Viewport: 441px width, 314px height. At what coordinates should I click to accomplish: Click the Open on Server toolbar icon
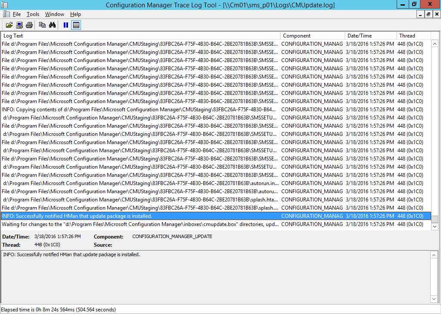click(x=19, y=25)
